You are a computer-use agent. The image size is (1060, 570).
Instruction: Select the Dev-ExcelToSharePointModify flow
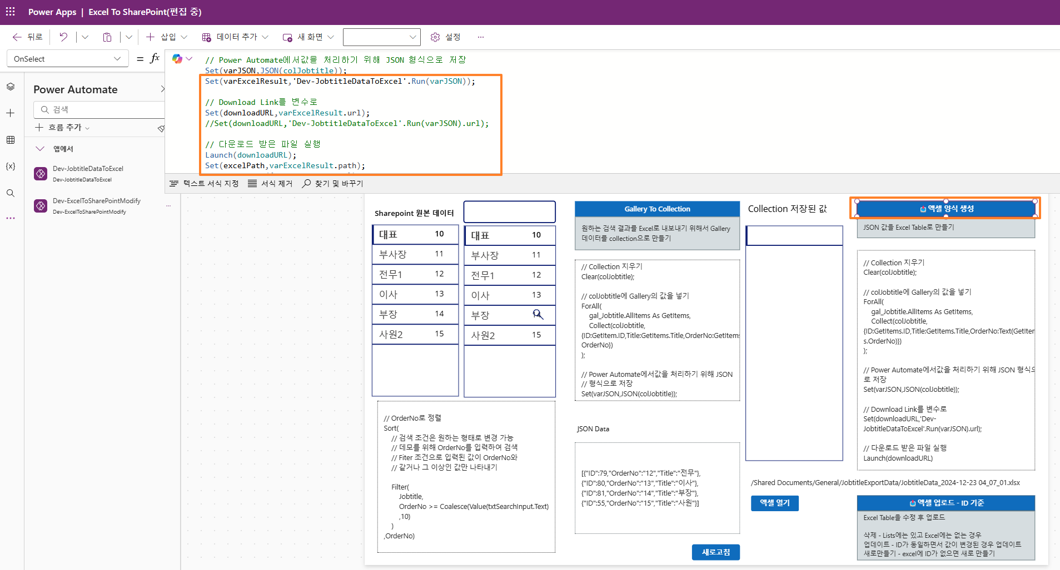tap(94, 206)
